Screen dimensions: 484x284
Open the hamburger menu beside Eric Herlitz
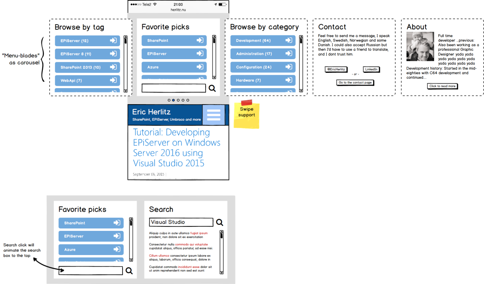[x=213, y=115]
